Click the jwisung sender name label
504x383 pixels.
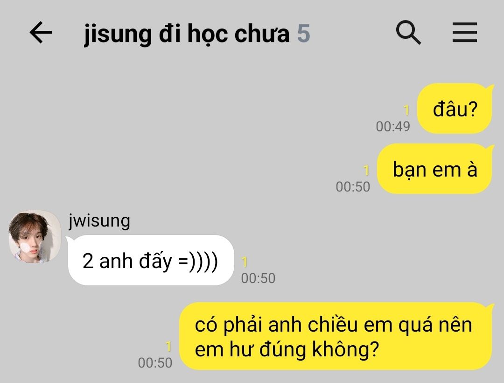pyautogui.click(x=99, y=220)
